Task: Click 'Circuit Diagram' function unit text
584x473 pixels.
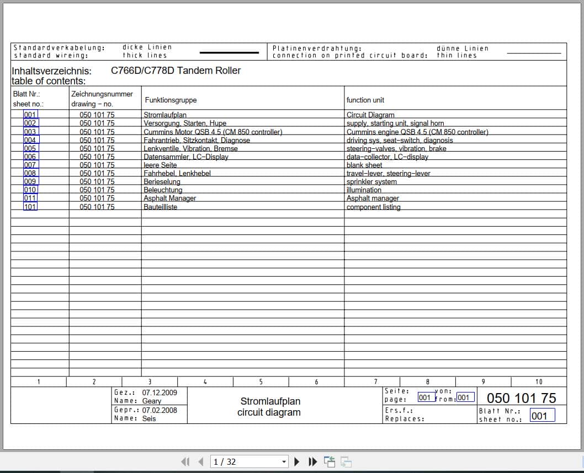Action: (x=370, y=115)
